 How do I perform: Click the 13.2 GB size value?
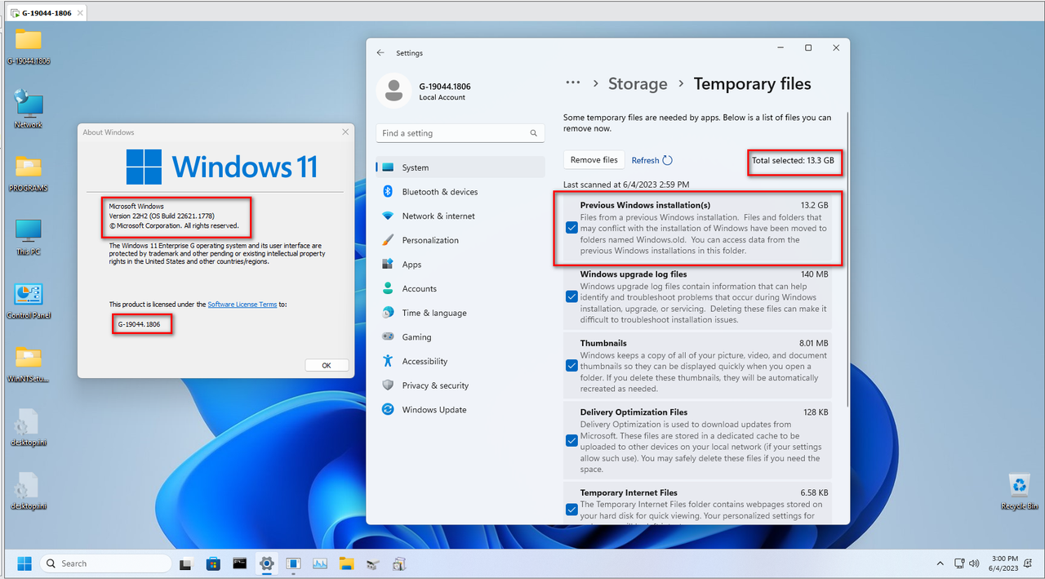pyautogui.click(x=814, y=205)
